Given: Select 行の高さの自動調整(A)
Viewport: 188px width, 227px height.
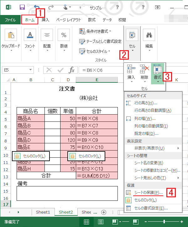Looking at the screenshot, I should pyautogui.click(x=154, y=111).
